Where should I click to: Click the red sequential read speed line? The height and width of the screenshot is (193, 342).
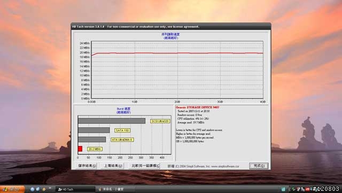tap(177, 53)
